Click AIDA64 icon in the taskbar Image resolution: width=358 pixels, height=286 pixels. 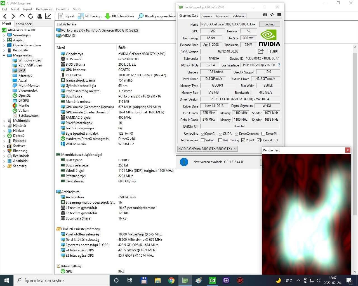[213, 280]
